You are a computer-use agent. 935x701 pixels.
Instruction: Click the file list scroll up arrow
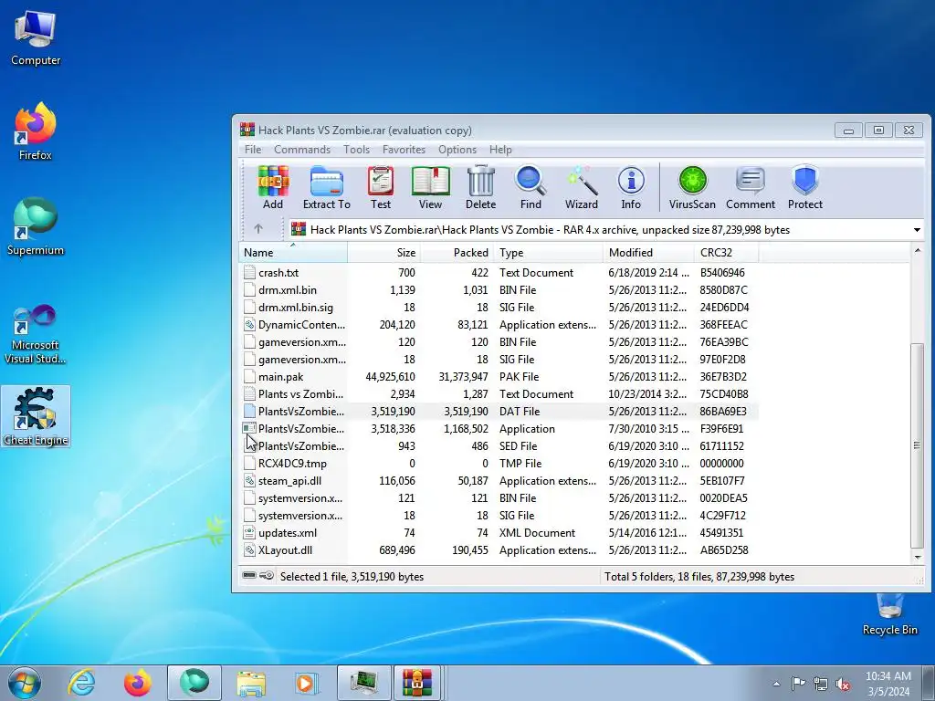pos(917,252)
